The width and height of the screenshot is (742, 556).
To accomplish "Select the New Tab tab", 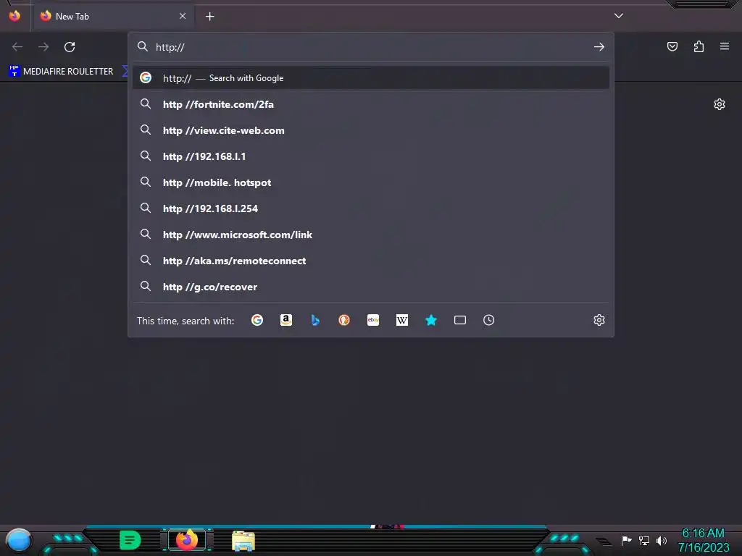I will point(112,17).
